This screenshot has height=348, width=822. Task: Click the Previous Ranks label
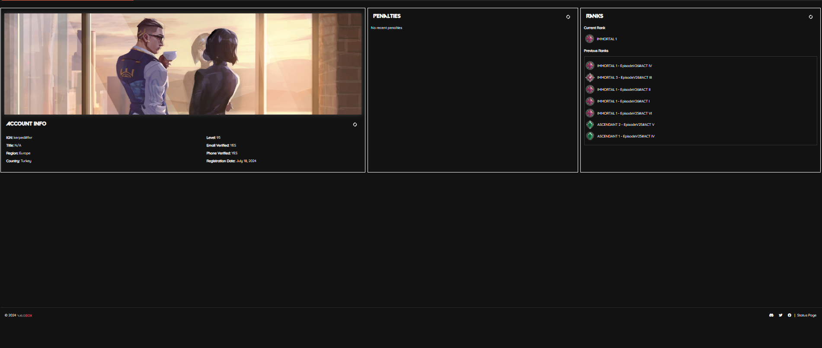[x=596, y=51]
